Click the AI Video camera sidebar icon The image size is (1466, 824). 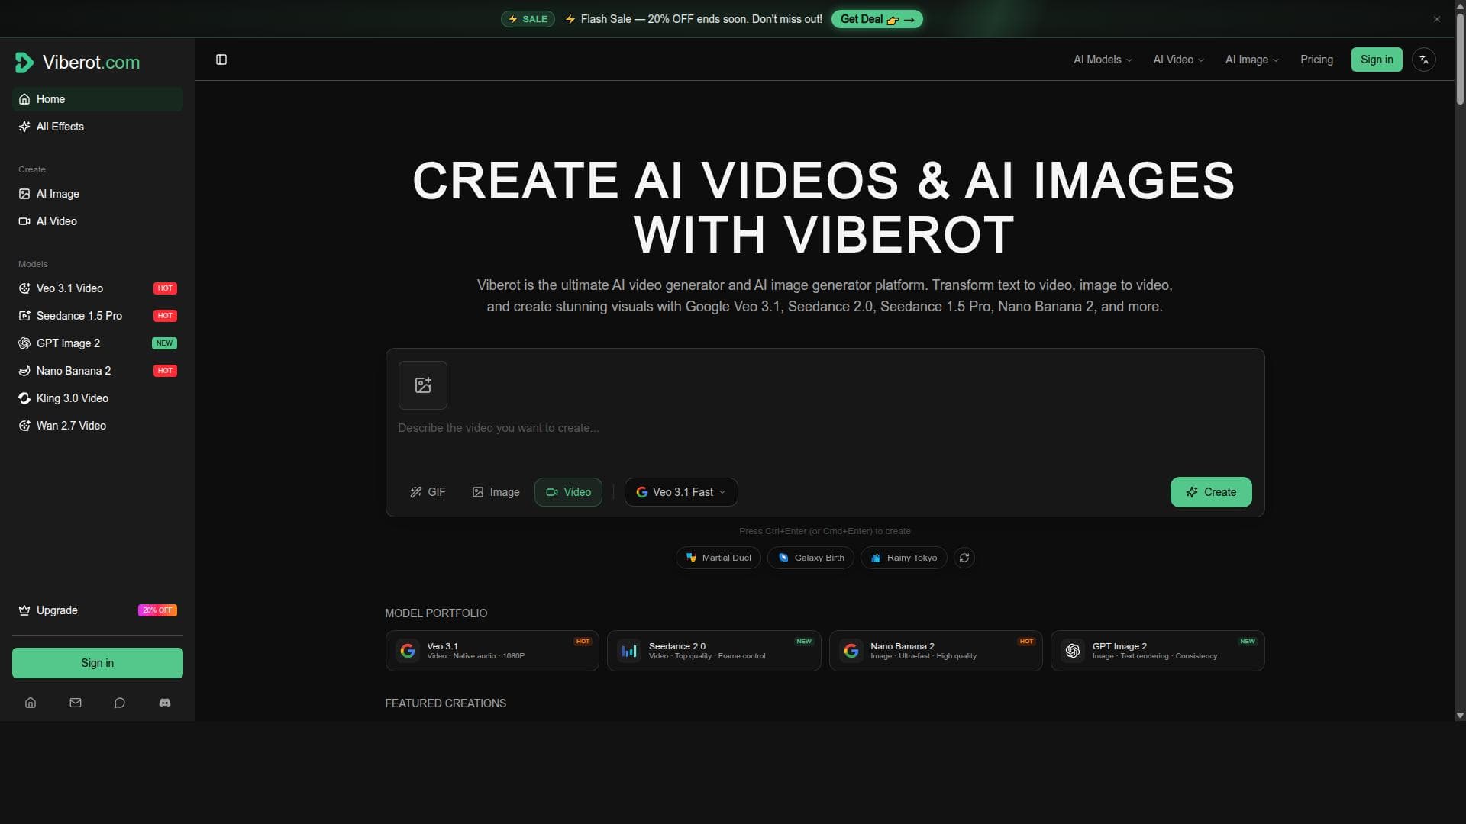(24, 221)
